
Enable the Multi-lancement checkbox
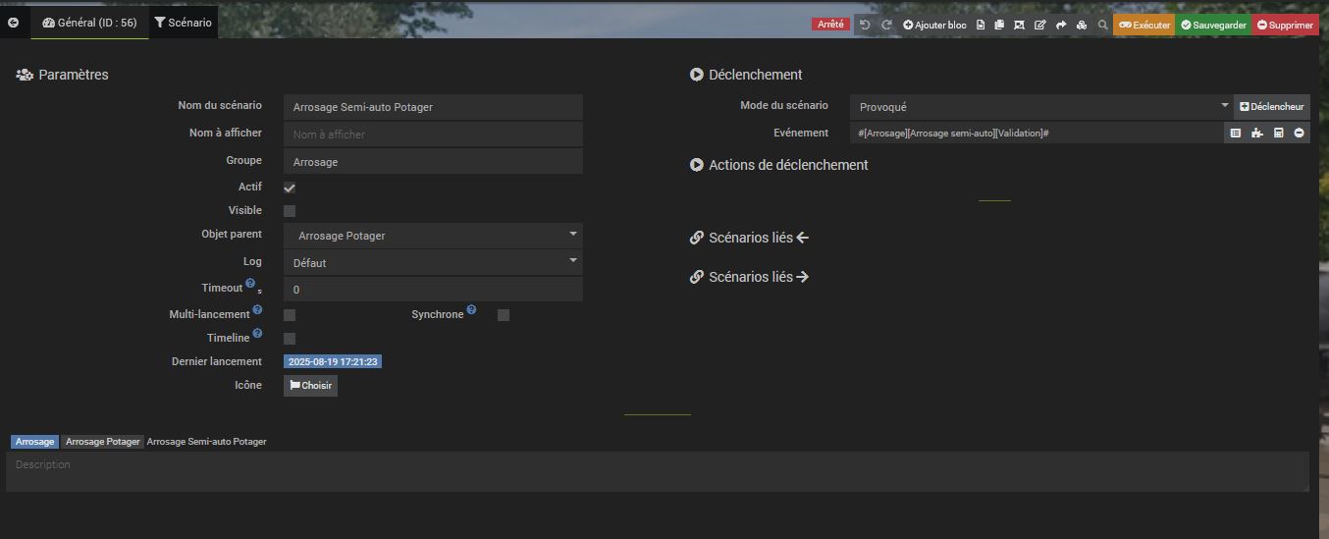pos(290,315)
